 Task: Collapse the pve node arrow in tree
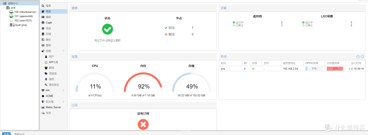[x=5, y=8]
